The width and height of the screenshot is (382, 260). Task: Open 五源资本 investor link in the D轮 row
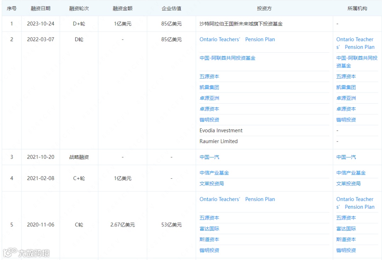[x=209, y=76]
